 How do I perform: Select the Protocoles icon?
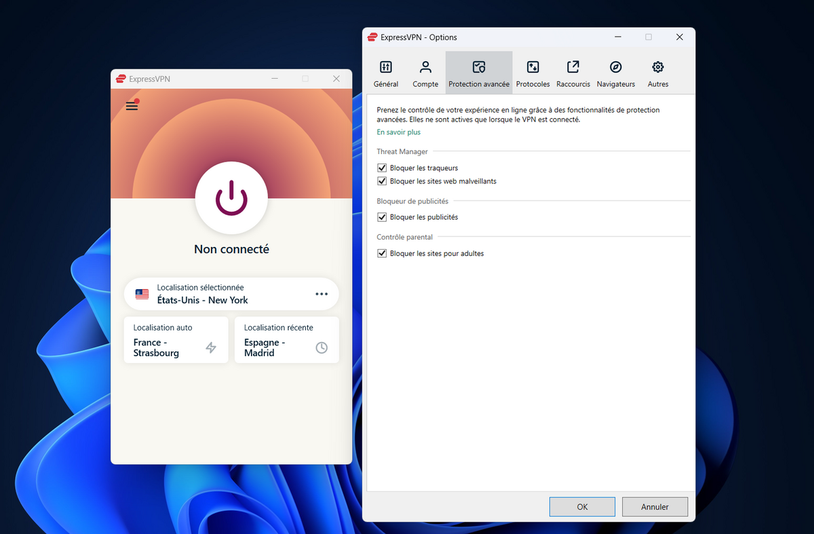coord(532,72)
